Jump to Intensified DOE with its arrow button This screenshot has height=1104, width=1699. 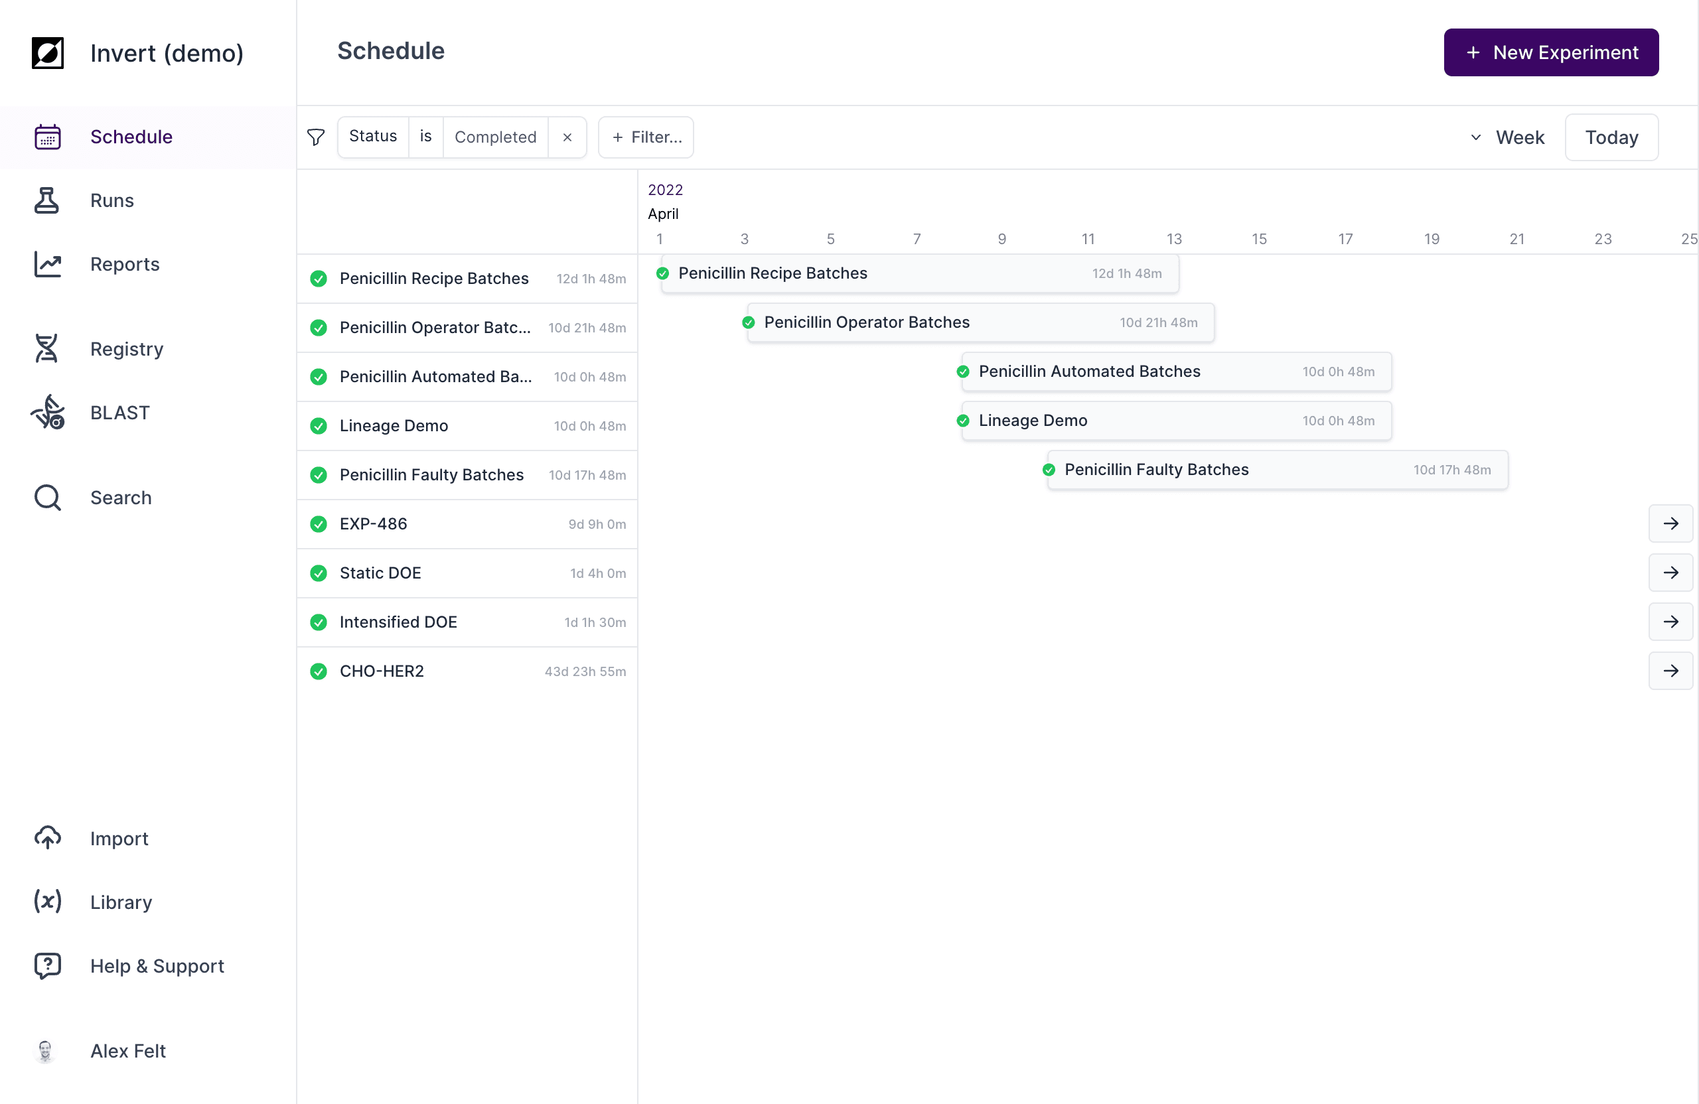tap(1670, 622)
